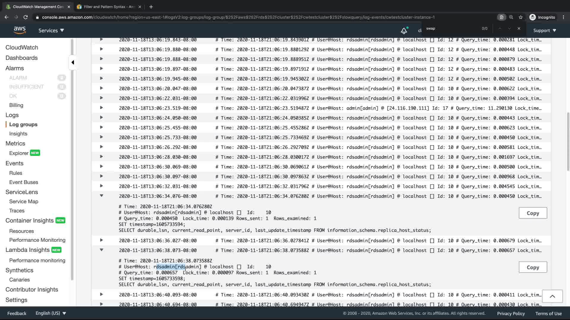The height and width of the screenshot is (320, 570).
Task: Bookmark the page with star icon
Action: [x=521, y=17]
